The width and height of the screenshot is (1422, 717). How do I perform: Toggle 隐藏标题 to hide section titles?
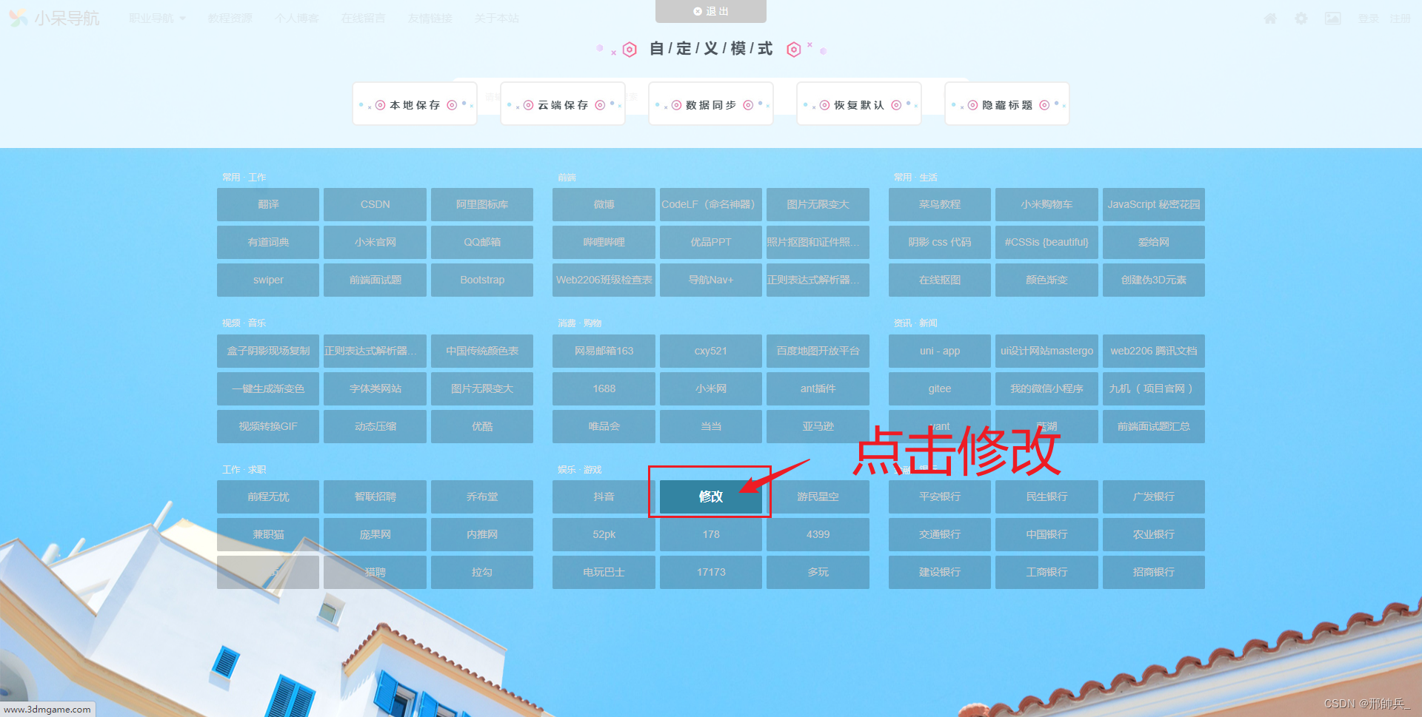(1007, 104)
